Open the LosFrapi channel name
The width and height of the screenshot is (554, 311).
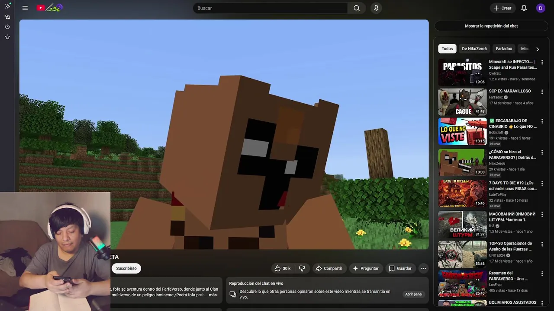pos(496,285)
